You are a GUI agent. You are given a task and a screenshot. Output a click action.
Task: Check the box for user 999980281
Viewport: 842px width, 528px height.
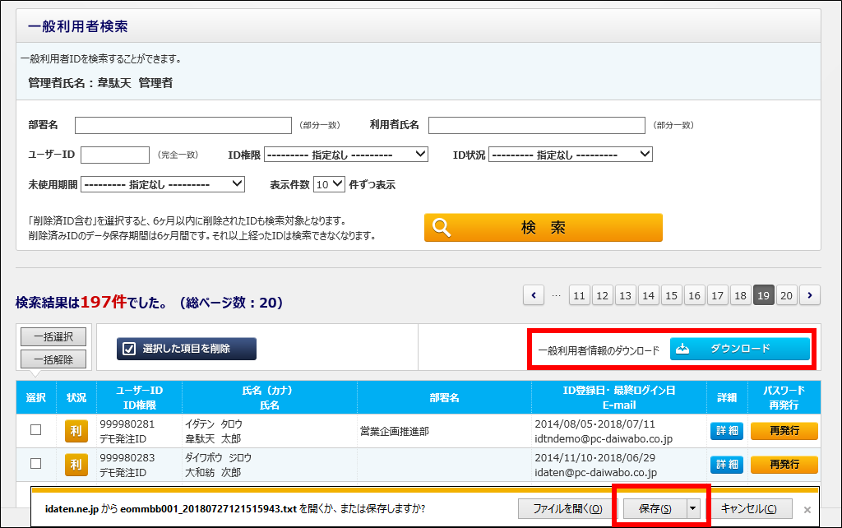pyautogui.click(x=35, y=429)
